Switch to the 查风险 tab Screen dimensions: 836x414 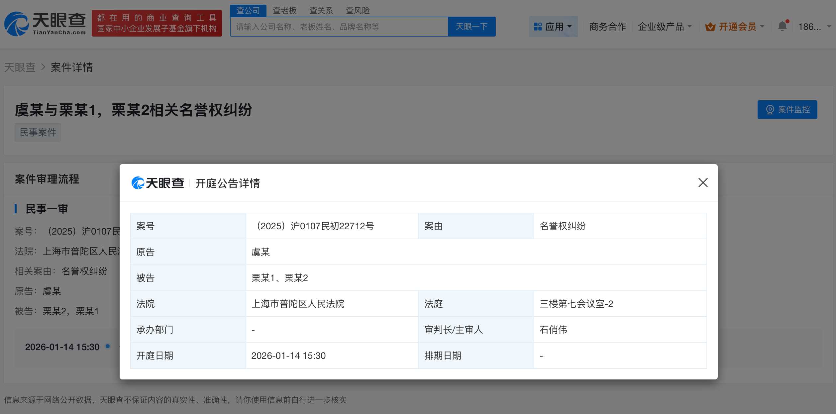click(358, 10)
